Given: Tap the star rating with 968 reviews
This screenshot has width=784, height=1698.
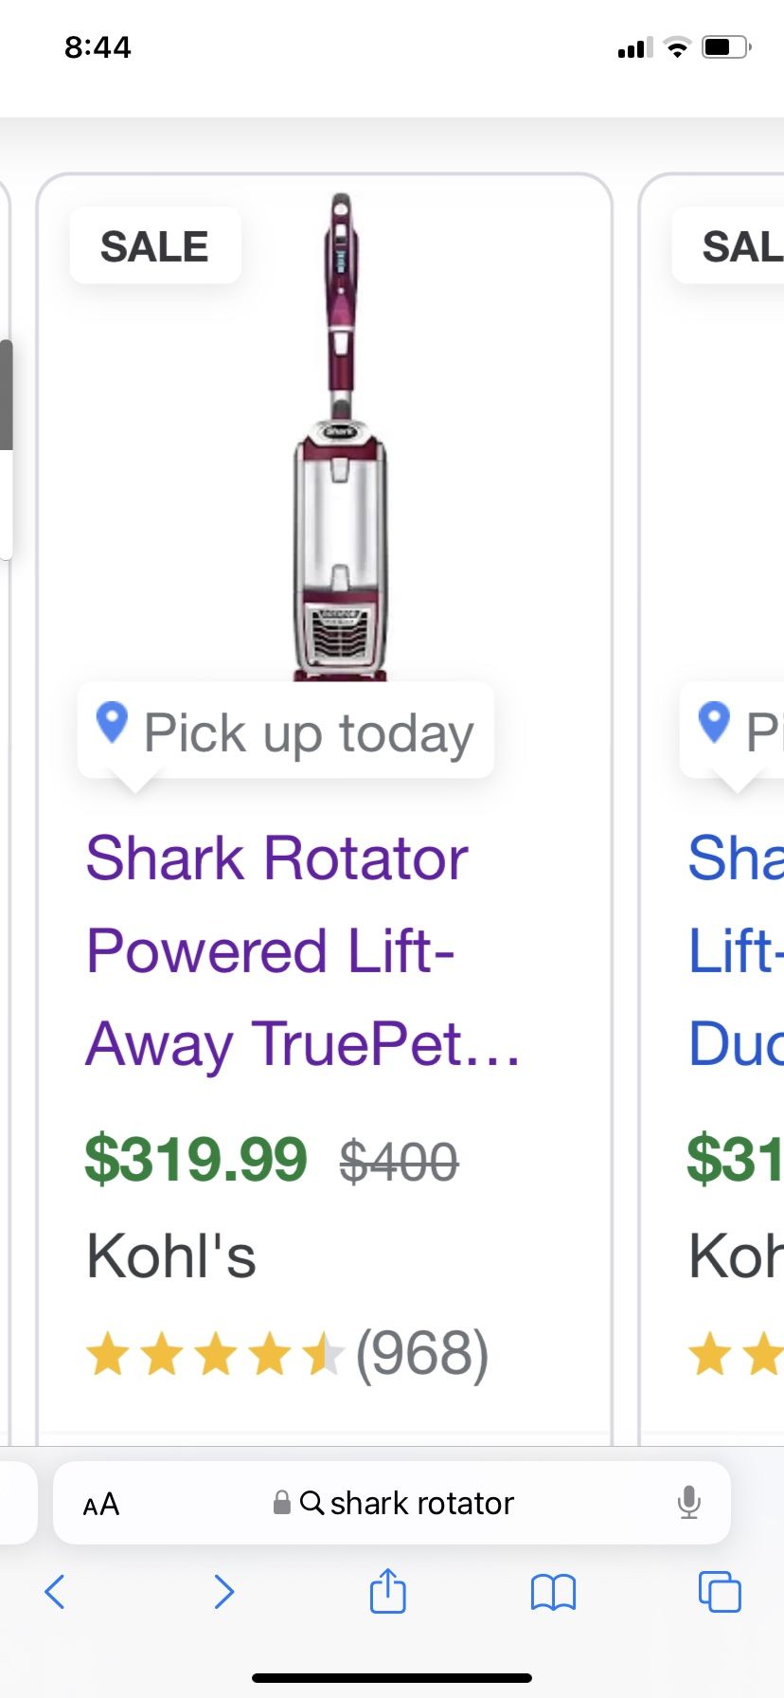Looking at the screenshot, I should coord(286,1353).
